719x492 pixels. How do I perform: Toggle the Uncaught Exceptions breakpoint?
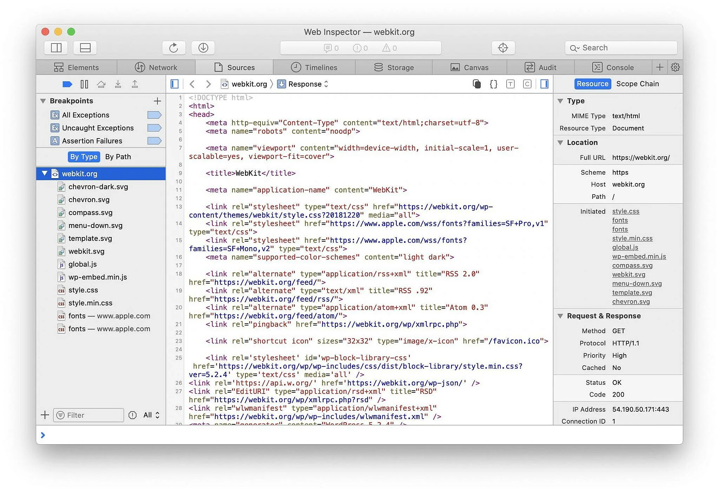pos(154,128)
